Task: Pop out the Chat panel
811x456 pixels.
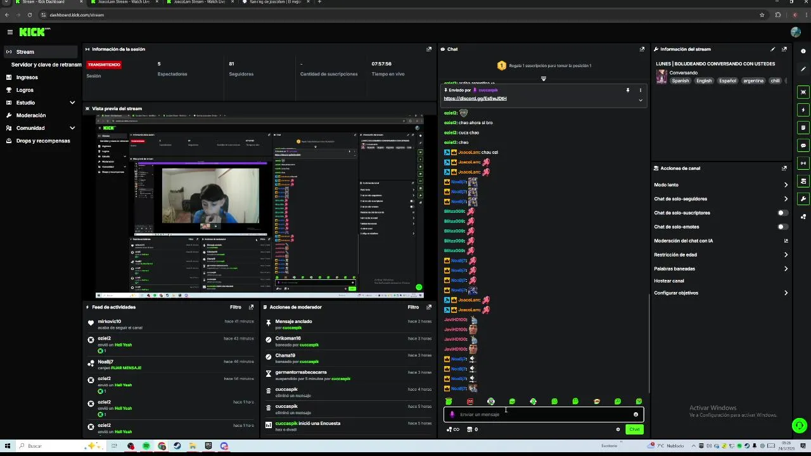Action: tap(642, 49)
